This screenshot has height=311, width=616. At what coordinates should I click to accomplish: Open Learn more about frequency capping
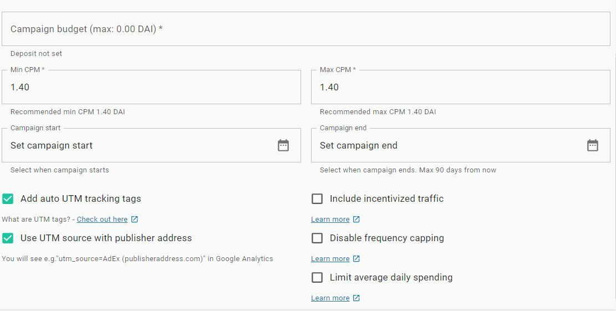330,258
